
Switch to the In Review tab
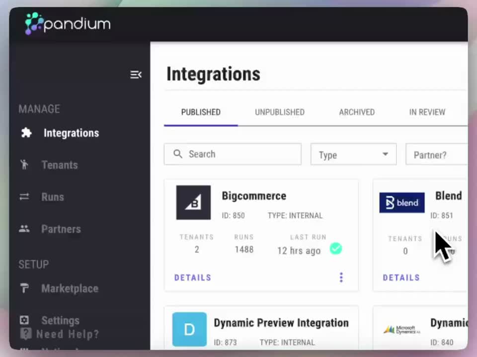[x=427, y=112]
